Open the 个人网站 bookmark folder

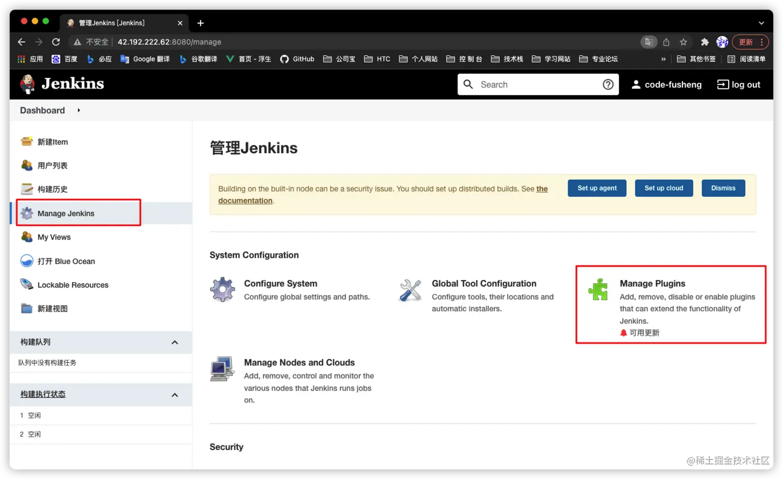(x=418, y=59)
